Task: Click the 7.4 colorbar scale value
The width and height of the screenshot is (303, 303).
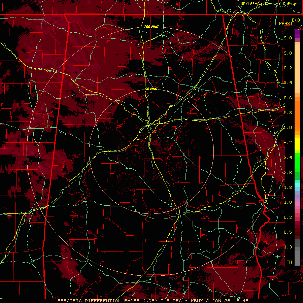Action: (288, 83)
